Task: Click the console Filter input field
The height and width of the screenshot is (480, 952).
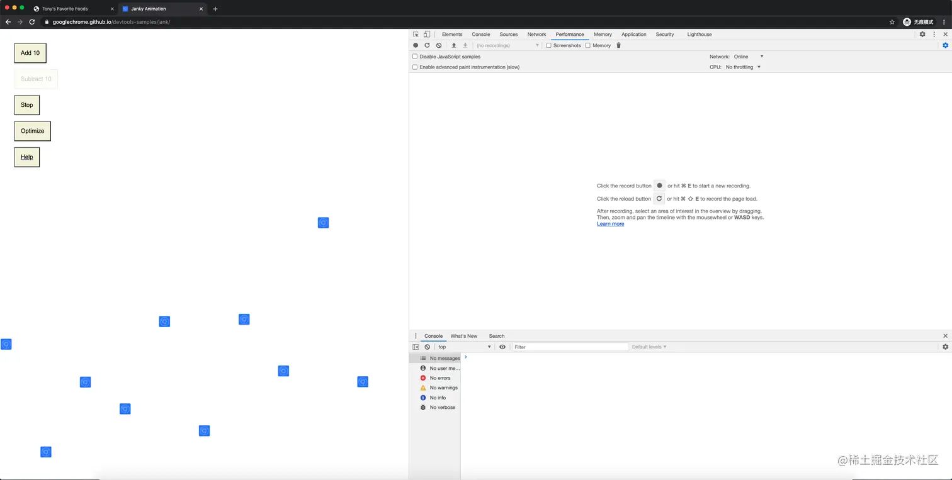Action: (570, 347)
